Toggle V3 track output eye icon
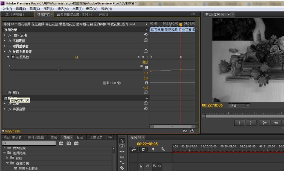 (x=159, y=166)
